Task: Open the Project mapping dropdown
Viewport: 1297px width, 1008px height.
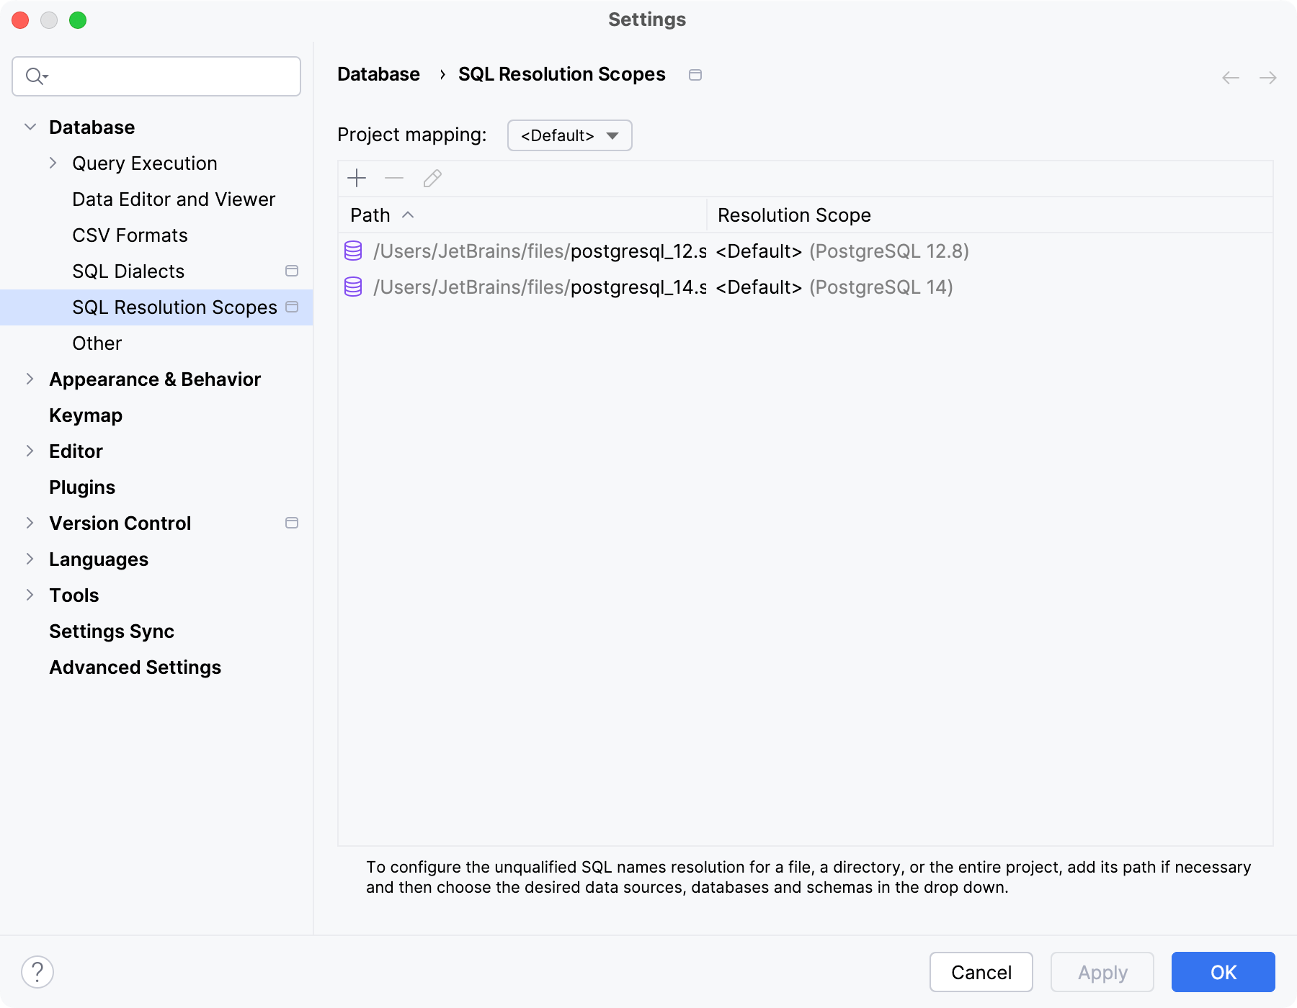Action: [569, 135]
